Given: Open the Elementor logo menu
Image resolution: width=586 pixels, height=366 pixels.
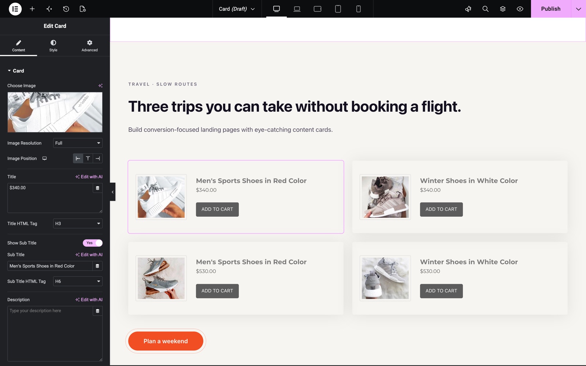Looking at the screenshot, I should 15,9.
